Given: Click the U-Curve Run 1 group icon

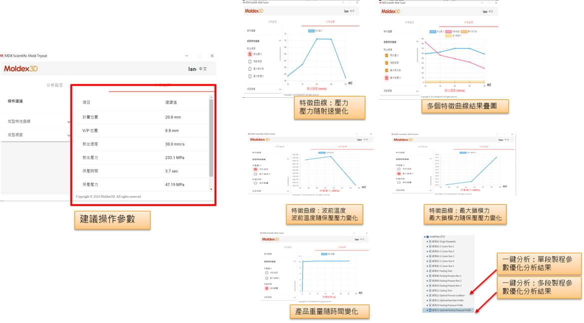Looking at the screenshot, I should click(430, 246).
